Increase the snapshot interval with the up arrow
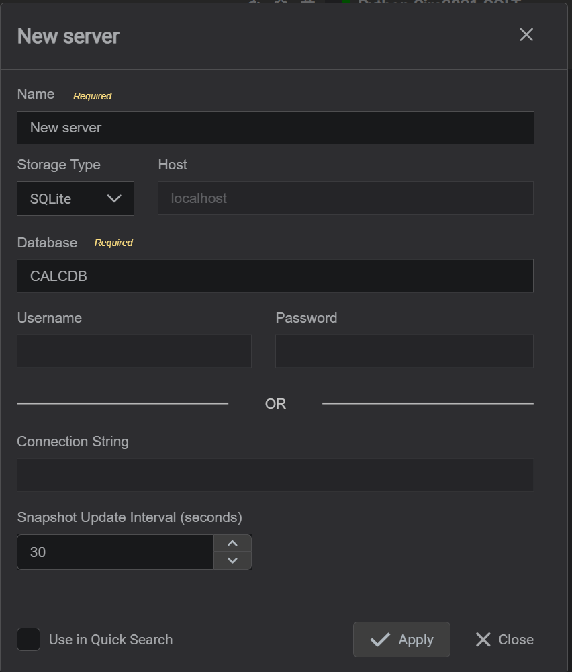Viewport: 572px width, 672px height. point(232,544)
